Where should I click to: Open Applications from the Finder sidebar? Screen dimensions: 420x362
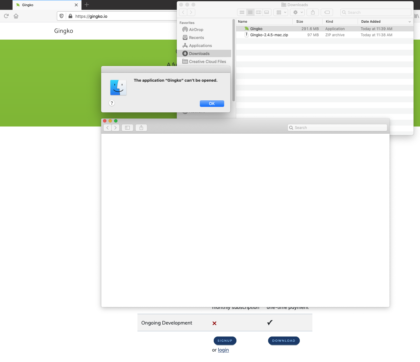pyautogui.click(x=200, y=45)
